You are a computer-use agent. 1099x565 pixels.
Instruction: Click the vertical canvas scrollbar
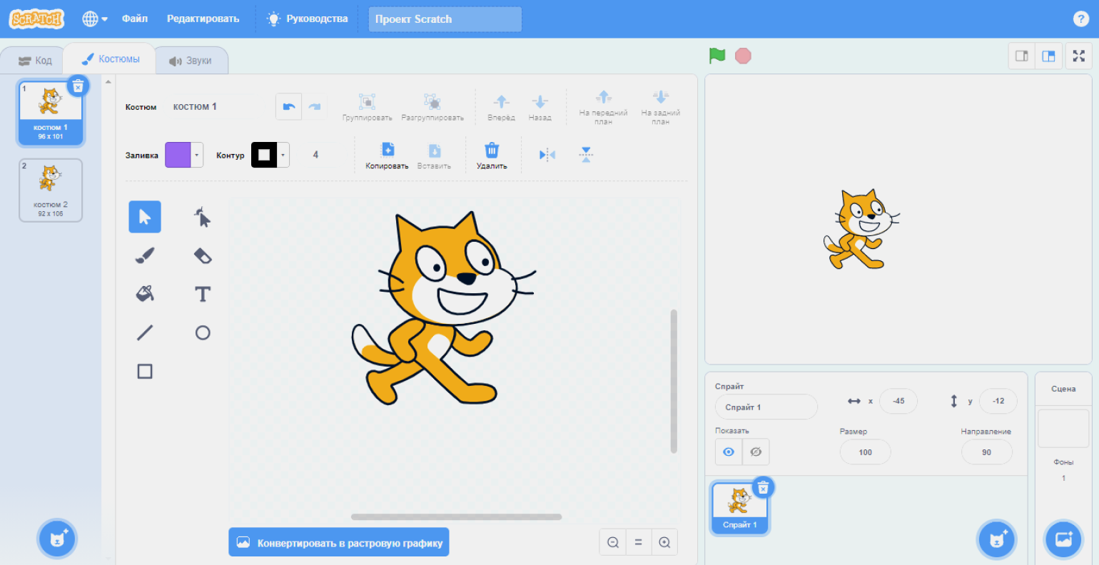tap(674, 381)
